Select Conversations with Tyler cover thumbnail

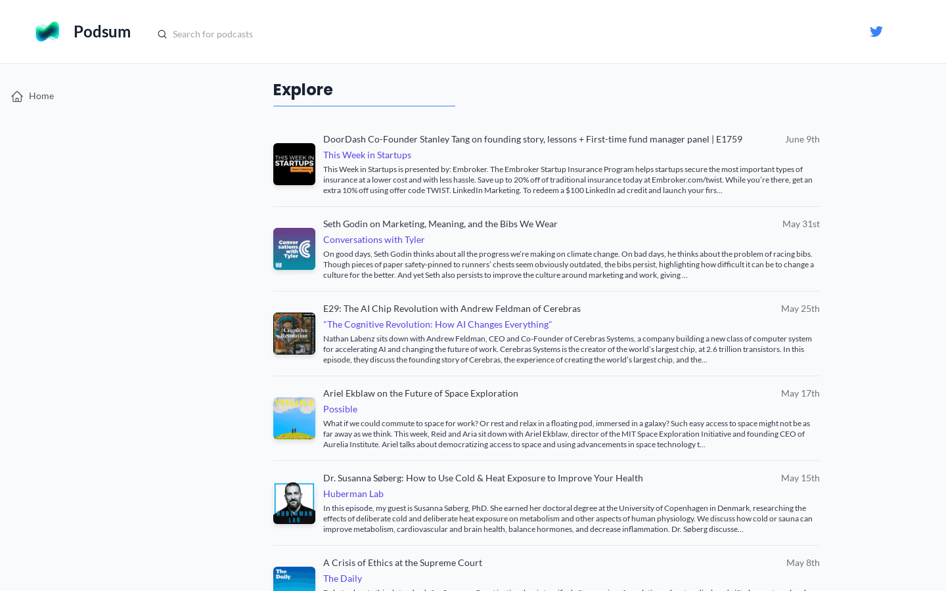[294, 249]
